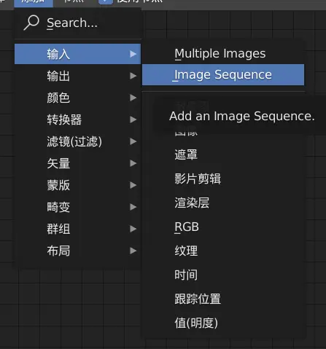
Task: Expand arrow next to 蒙版
Action: (133, 185)
